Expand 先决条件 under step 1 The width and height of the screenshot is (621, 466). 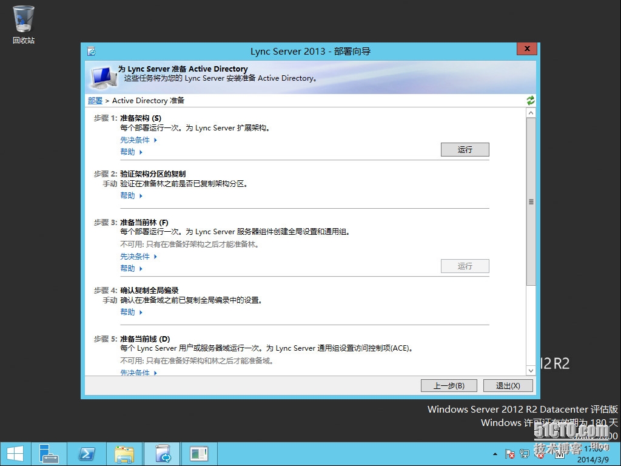[139, 140]
